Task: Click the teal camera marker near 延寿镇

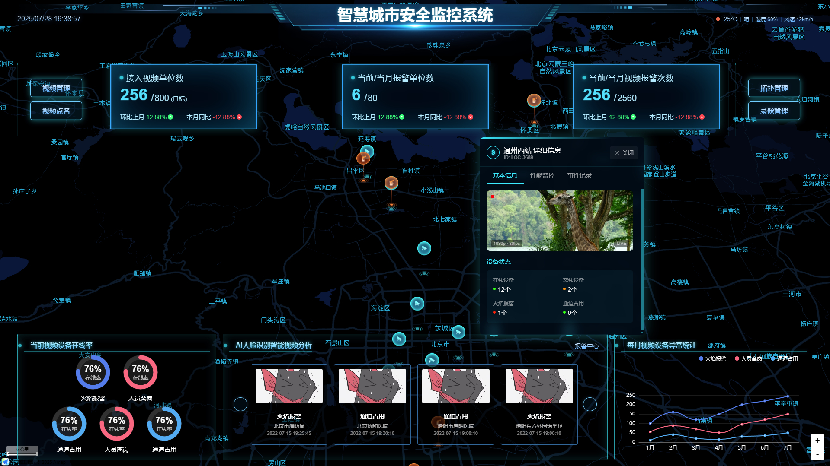Action: pos(368,151)
